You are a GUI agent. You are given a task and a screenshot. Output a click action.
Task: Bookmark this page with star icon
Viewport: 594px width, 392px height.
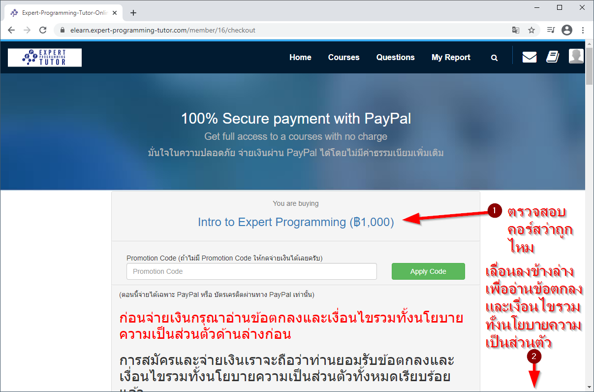pyautogui.click(x=531, y=30)
